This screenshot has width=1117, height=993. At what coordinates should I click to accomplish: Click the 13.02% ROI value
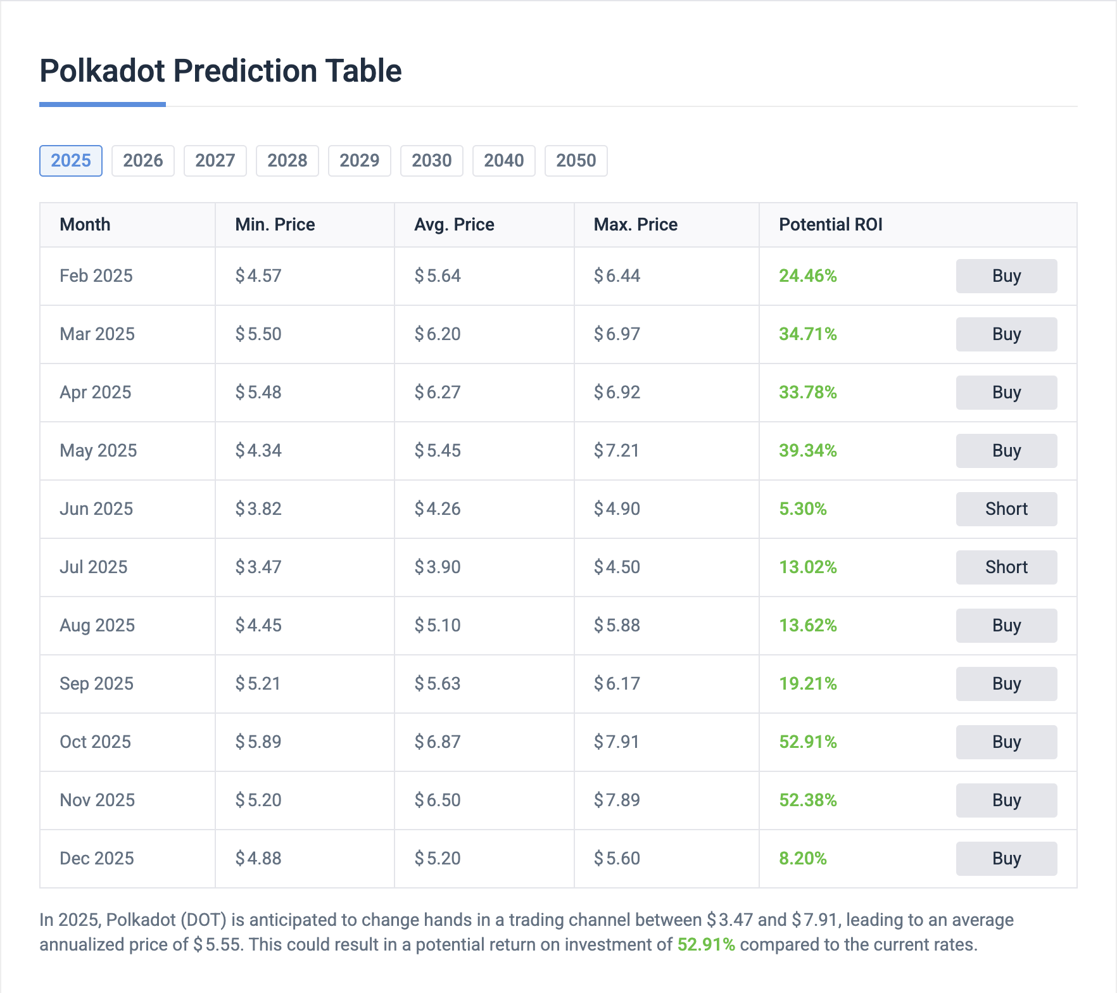tap(808, 567)
